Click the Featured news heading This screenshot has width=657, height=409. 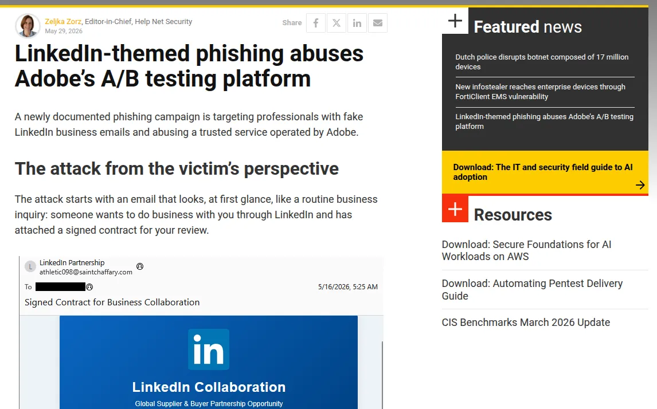click(527, 27)
